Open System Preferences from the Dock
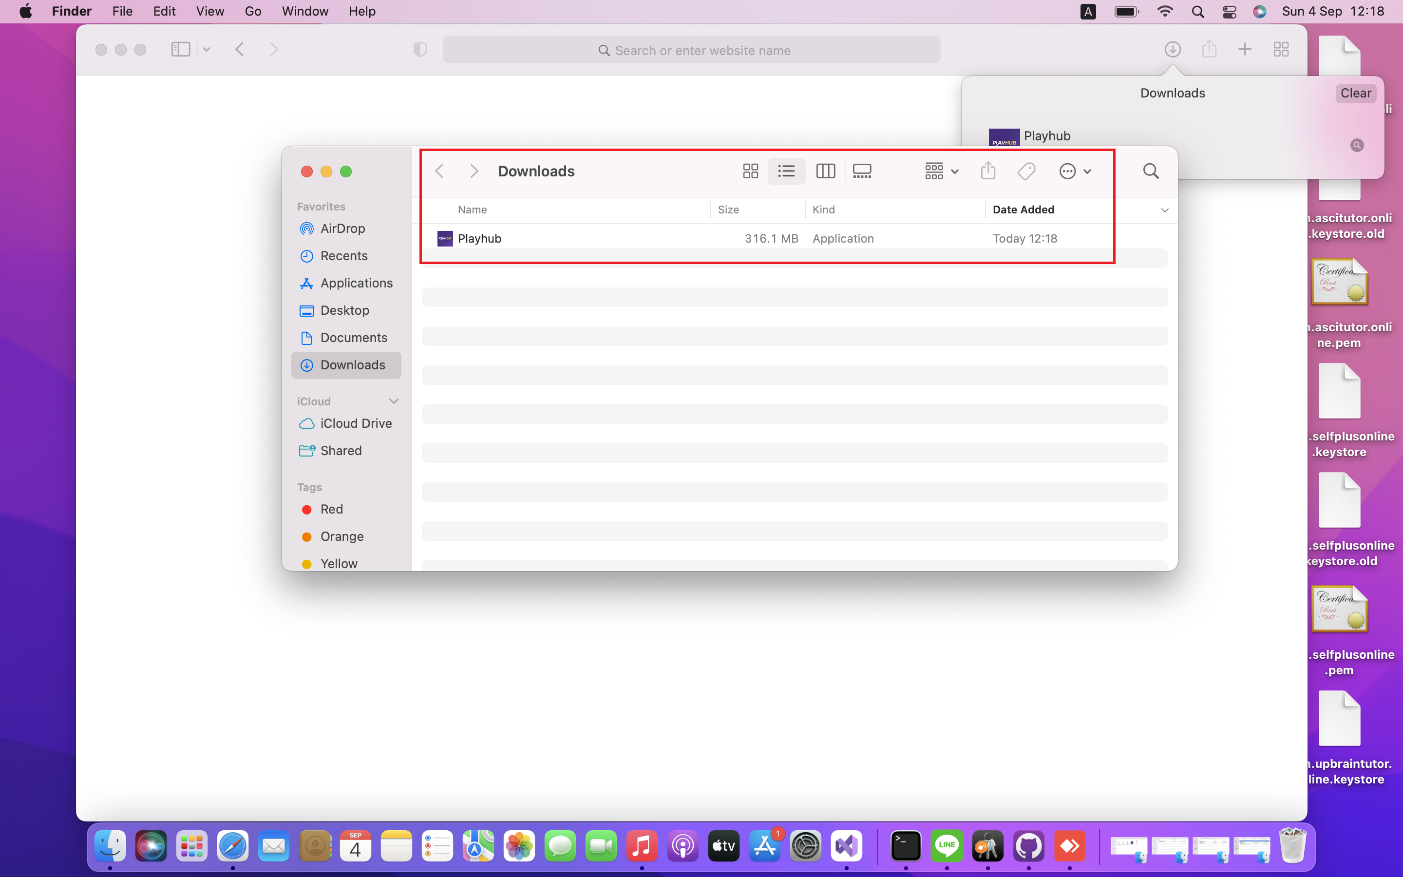Screen dimensions: 1403x877 806,846
